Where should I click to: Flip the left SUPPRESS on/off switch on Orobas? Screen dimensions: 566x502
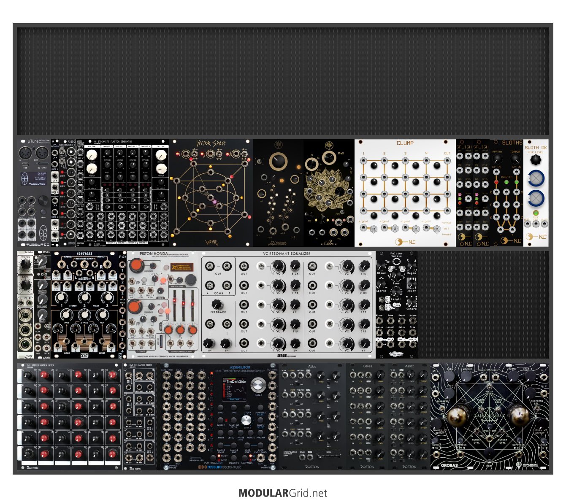[x=442, y=408]
